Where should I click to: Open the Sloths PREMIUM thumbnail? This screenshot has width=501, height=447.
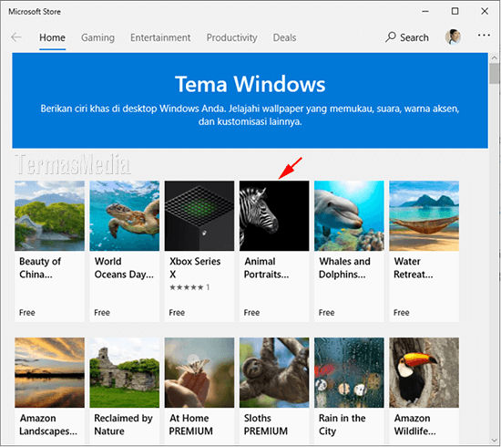[x=274, y=372]
